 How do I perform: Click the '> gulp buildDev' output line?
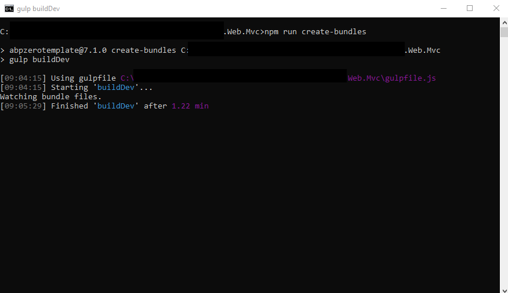click(x=35, y=60)
